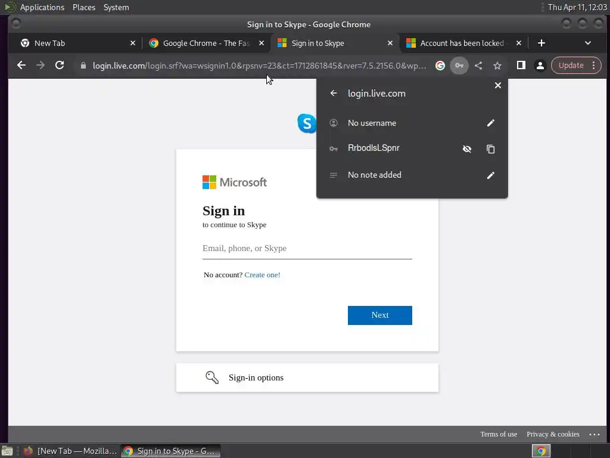Click the browser forward arrow
The height and width of the screenshot is (458, 610).
[41, 66]
